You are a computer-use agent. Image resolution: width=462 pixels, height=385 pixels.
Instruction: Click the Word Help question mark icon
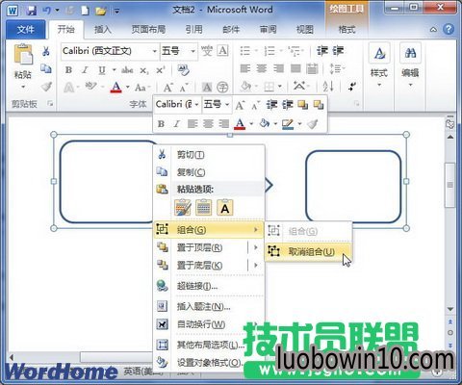[449, 30]
